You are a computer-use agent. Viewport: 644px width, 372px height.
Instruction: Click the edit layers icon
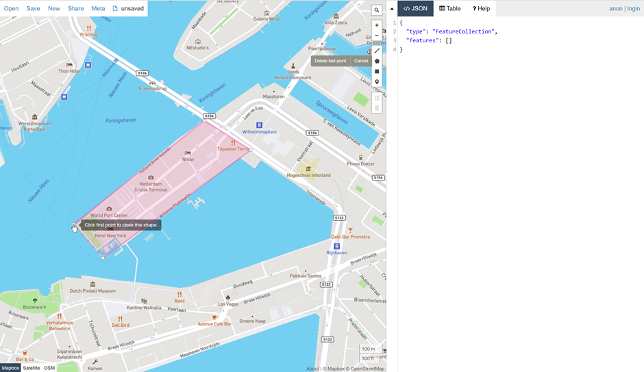tap(377, 98)
